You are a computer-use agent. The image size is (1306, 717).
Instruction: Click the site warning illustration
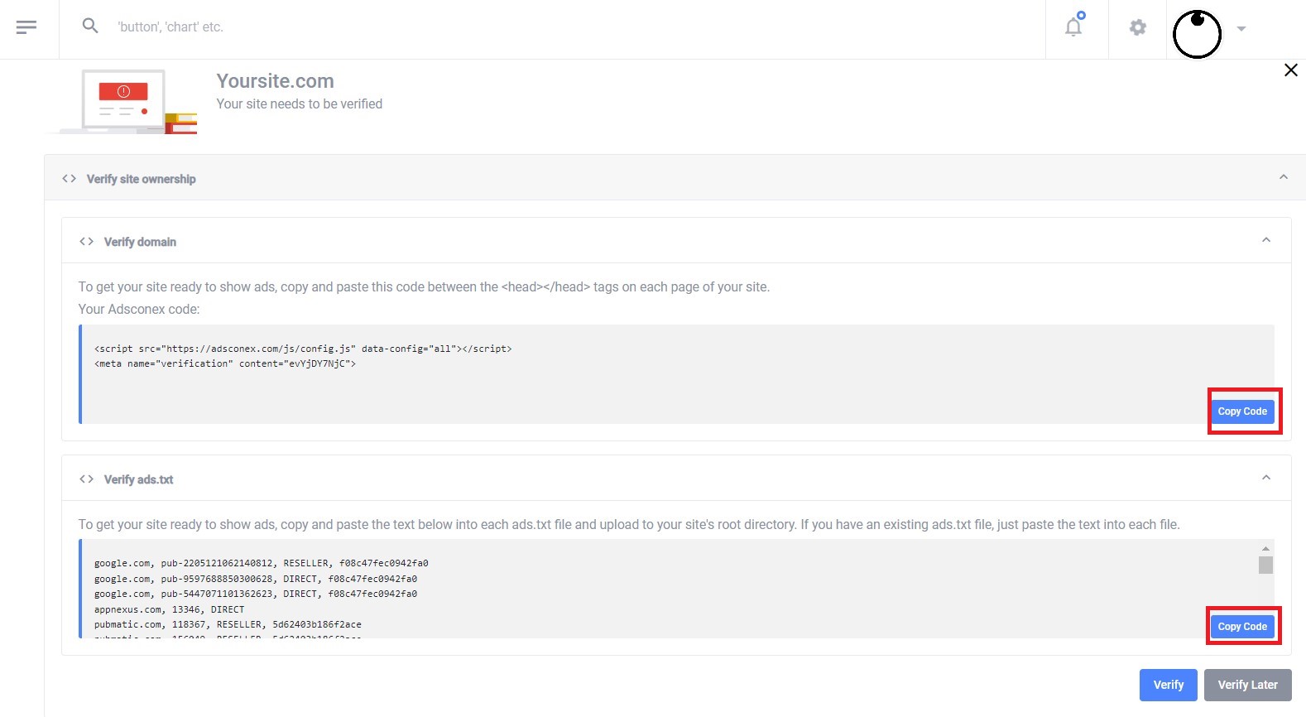tap(124, 101)
